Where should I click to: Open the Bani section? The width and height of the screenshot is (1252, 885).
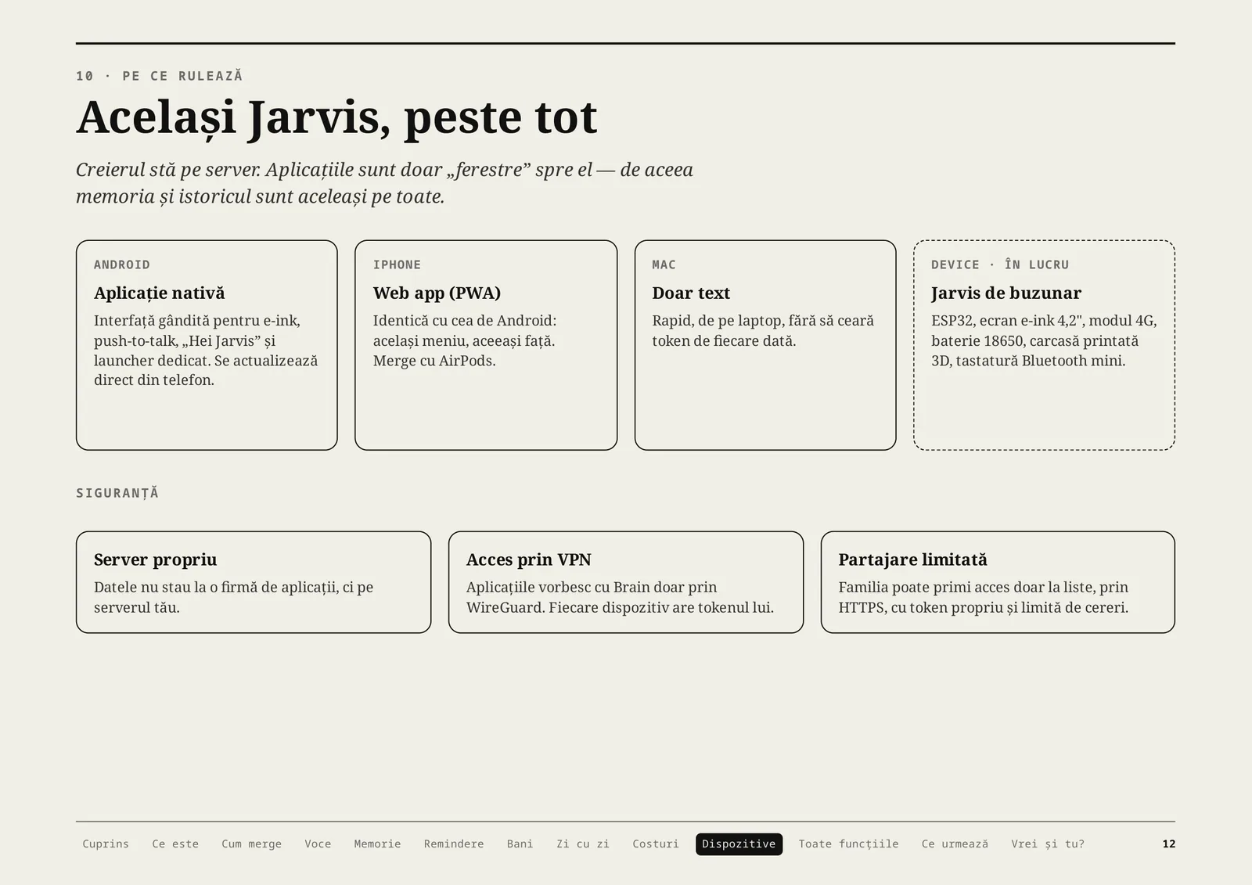click(520, 844)
